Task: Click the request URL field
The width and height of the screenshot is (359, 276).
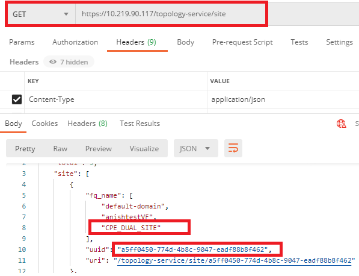Action: click(x=170, y=14)
